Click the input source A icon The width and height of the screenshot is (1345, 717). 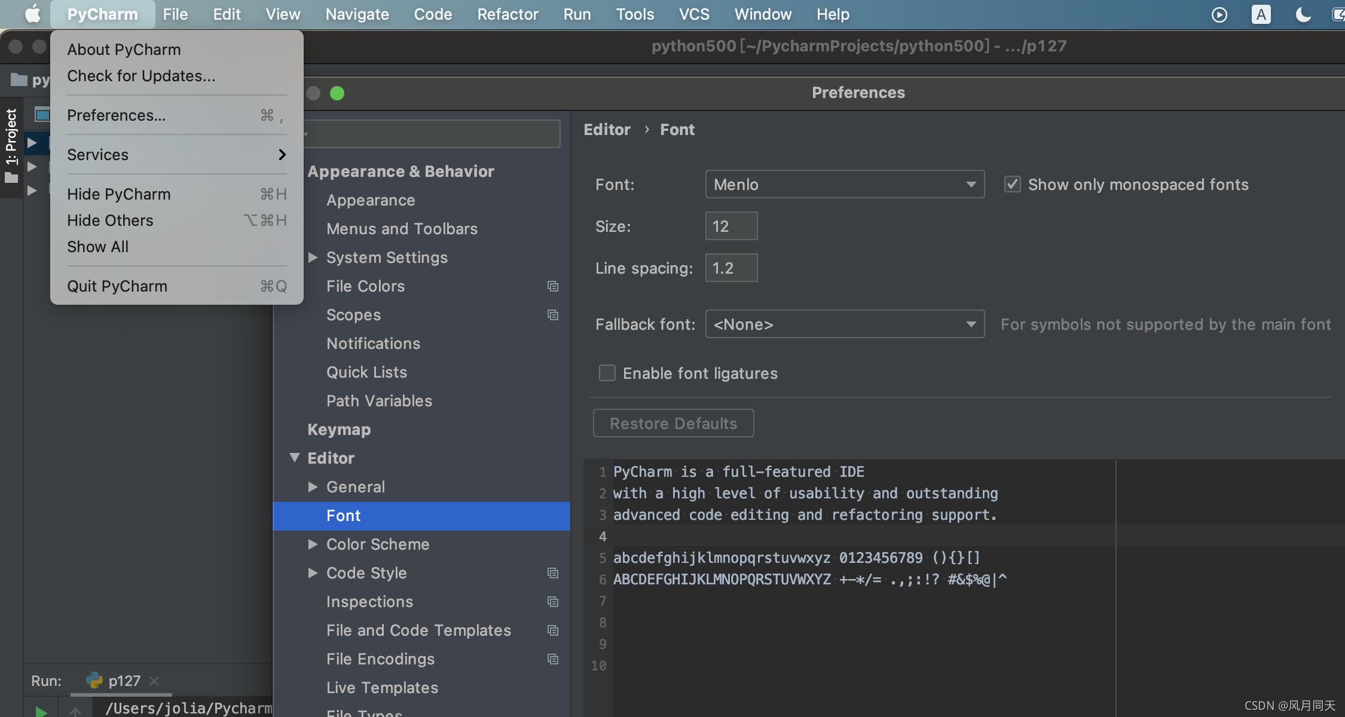pyautogui.click(x=1261, y=14)
